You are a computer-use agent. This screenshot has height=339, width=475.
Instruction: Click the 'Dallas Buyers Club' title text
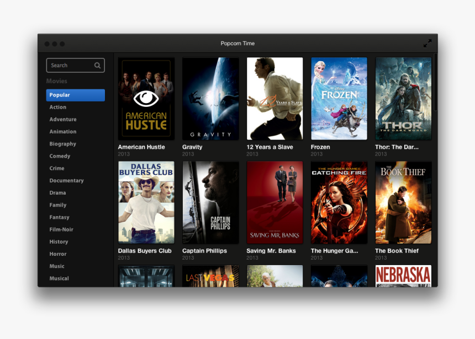tap(145, 251)
